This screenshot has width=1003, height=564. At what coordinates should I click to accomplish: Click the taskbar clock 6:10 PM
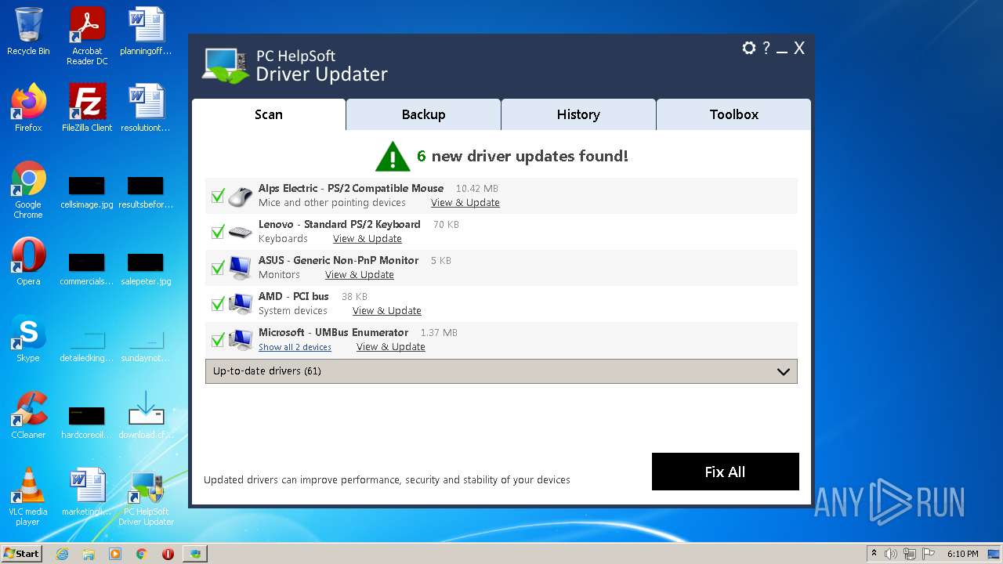pyautogui.click(x=962, y=554)
